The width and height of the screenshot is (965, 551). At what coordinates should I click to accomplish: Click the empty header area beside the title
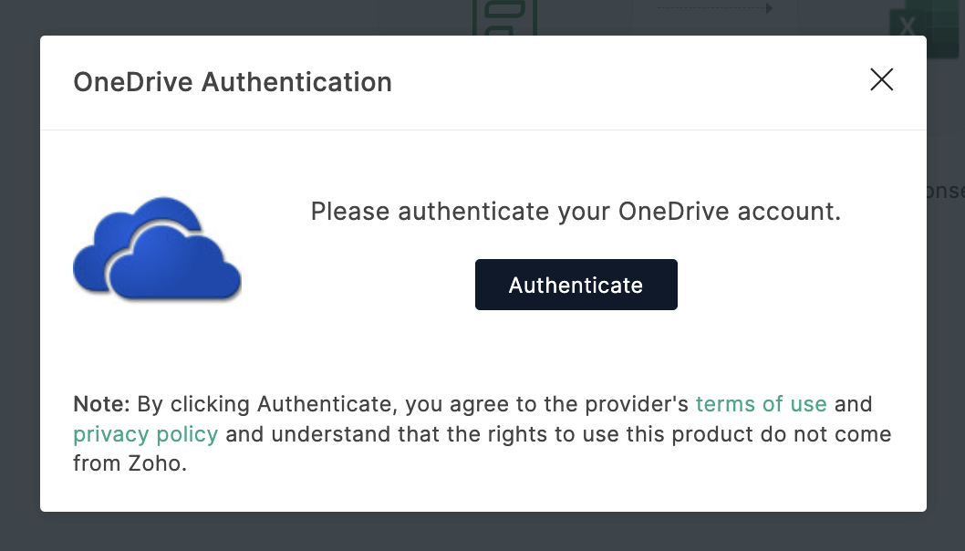(628, 82)
